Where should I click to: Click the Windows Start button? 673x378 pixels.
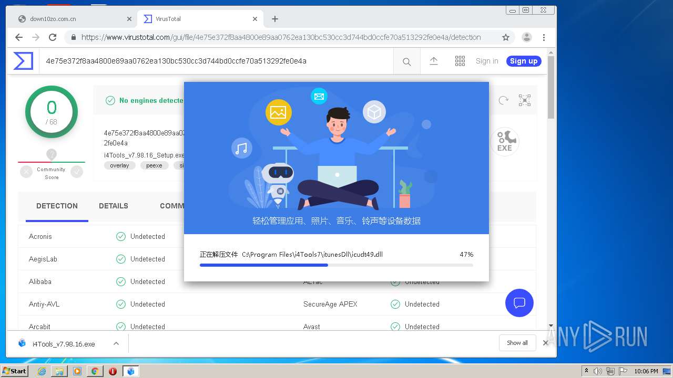pos(15,371)
